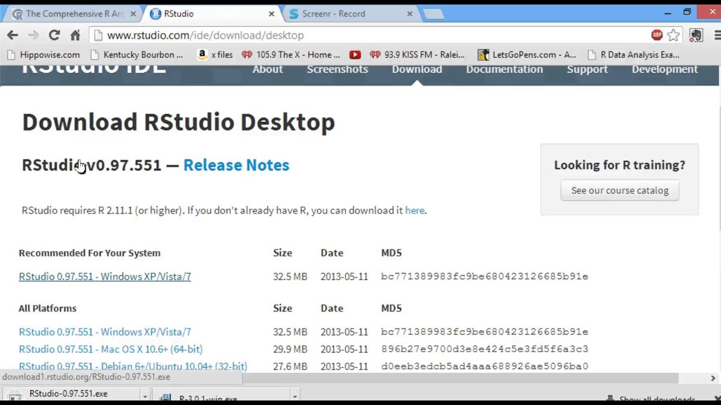Click the browser forward arrow
This screenshot has height=405, width=721.
pos(33,35)
